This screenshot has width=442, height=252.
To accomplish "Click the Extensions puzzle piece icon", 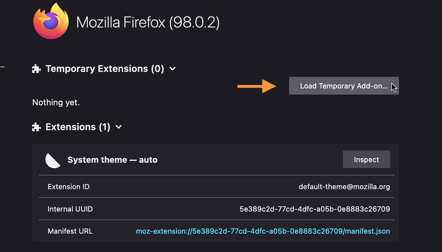I will click(x=37, y=127).
